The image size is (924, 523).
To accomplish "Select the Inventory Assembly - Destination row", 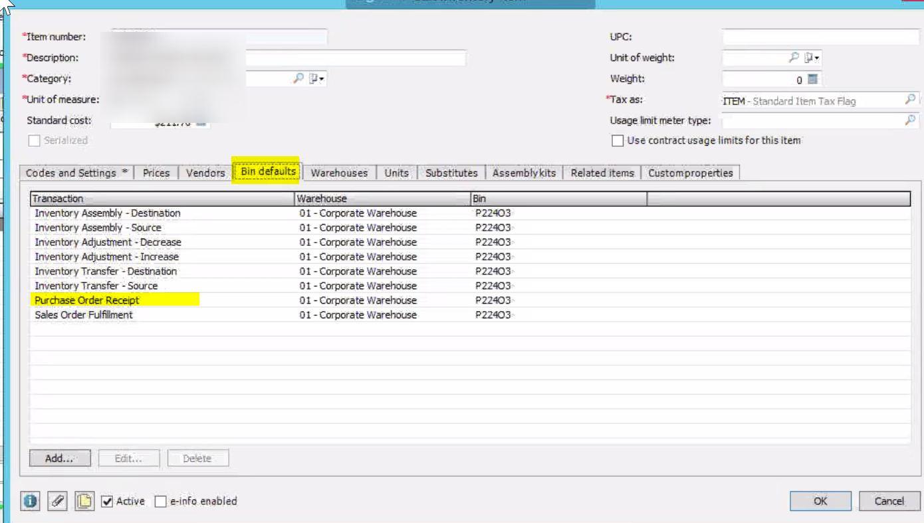I will point(470,213).
